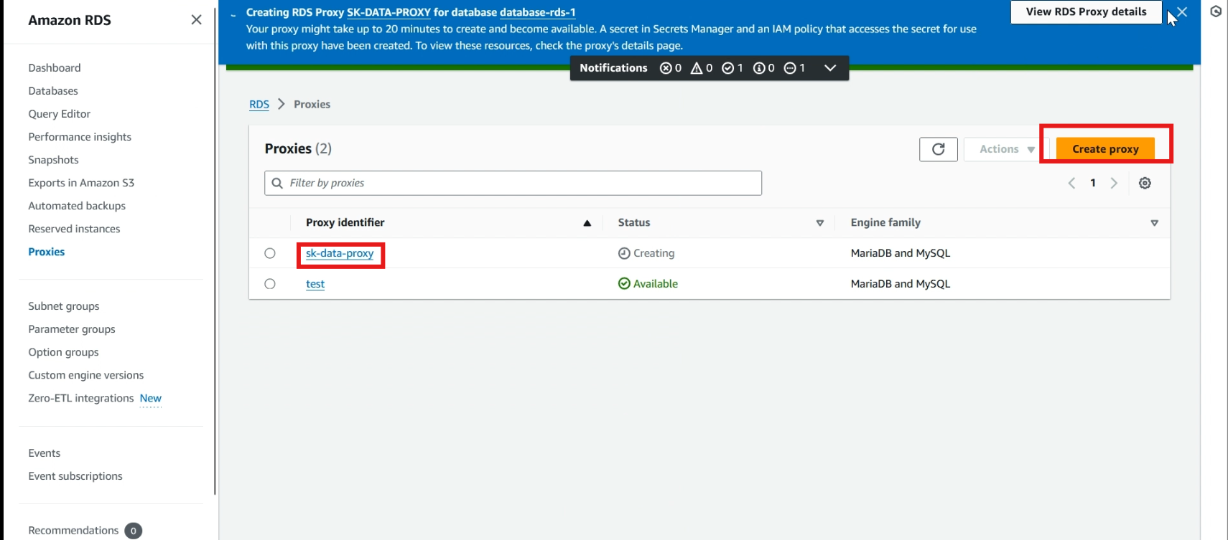1228x540 pixels.
Task: Go to the previous proxies page
Action: tap(1071, 183)
